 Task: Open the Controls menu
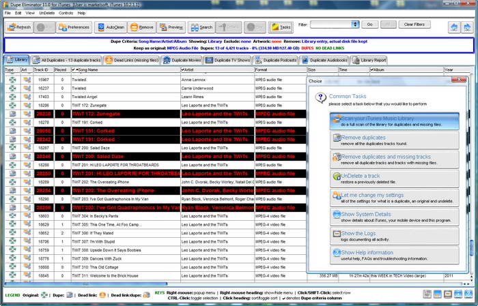66,13
